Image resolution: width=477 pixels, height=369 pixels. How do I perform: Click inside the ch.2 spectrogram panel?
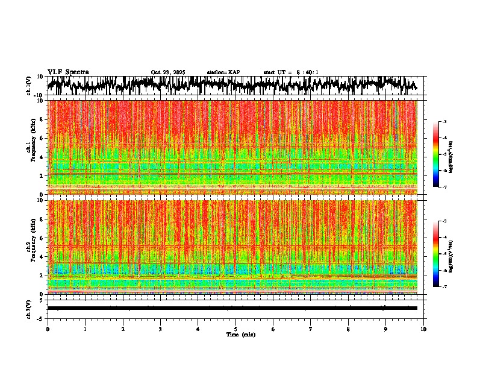(x=232, y=247)
